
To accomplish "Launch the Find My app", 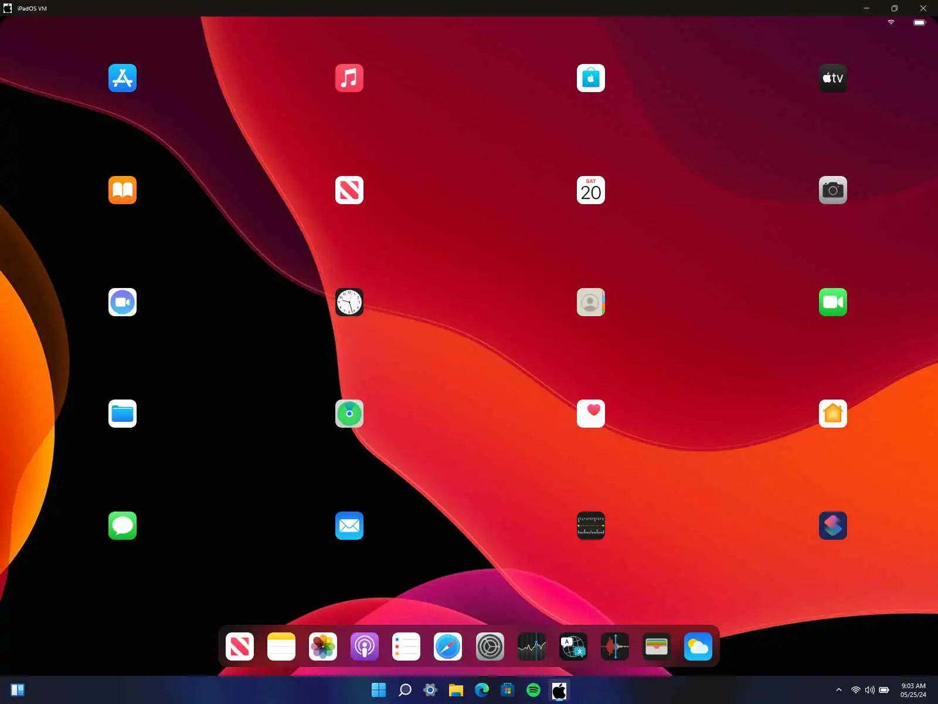I will [349, 414].
